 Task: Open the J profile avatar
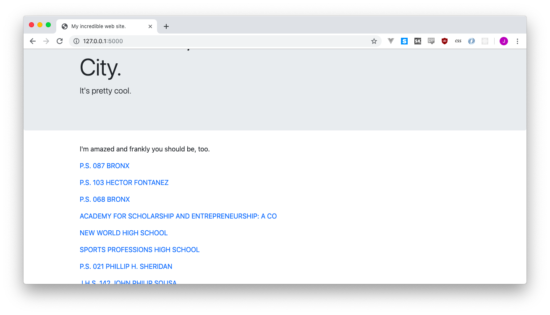504,41
